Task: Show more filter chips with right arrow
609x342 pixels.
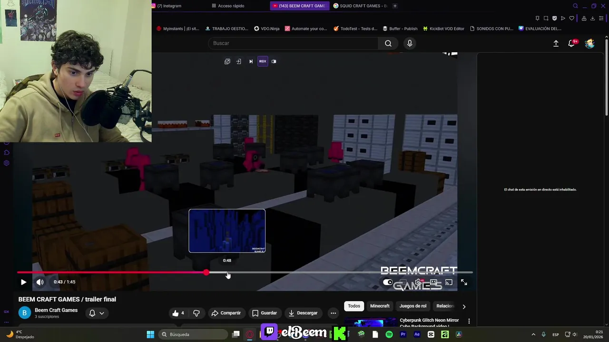Action: point(464,306)
